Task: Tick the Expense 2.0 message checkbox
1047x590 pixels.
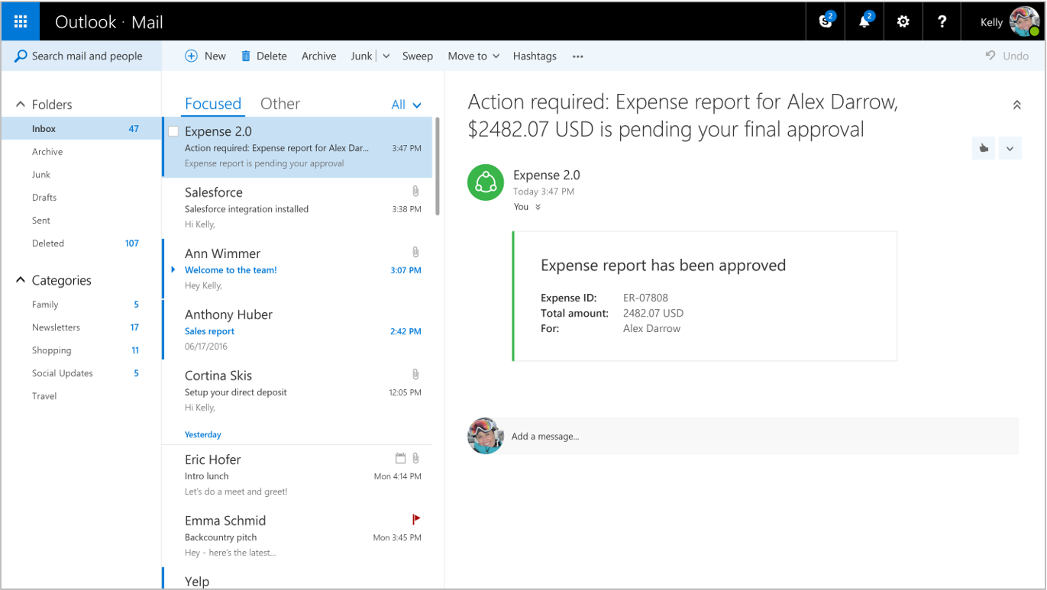Action: click(173, 131)
